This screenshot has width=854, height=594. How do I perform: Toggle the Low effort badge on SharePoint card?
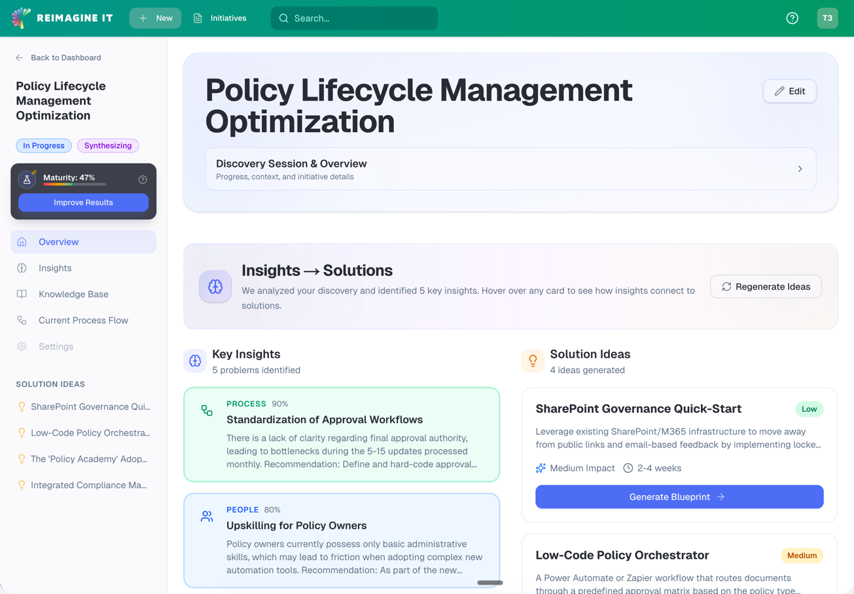pyautogui.click(x=809, y=409)
